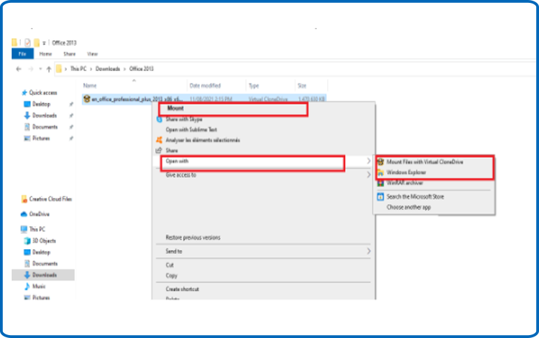539x338 pixels.
Task: Click Downloads in address breadcrumb
Action: pyautogui.click(x=108, y=69)
